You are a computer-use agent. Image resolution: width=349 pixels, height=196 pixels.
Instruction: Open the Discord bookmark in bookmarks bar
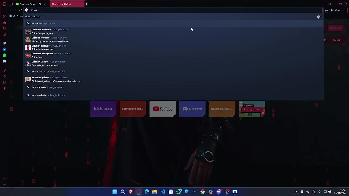coord(17,16)
